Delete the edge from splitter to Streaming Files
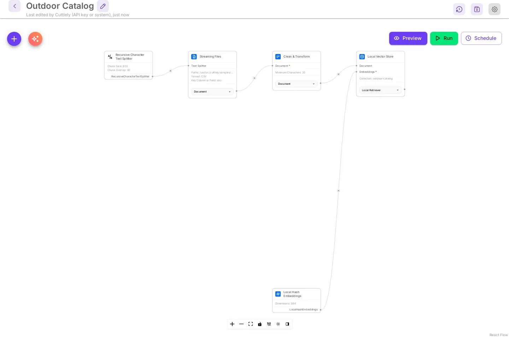Screen dimensions: 509x339 coord(170,71)
